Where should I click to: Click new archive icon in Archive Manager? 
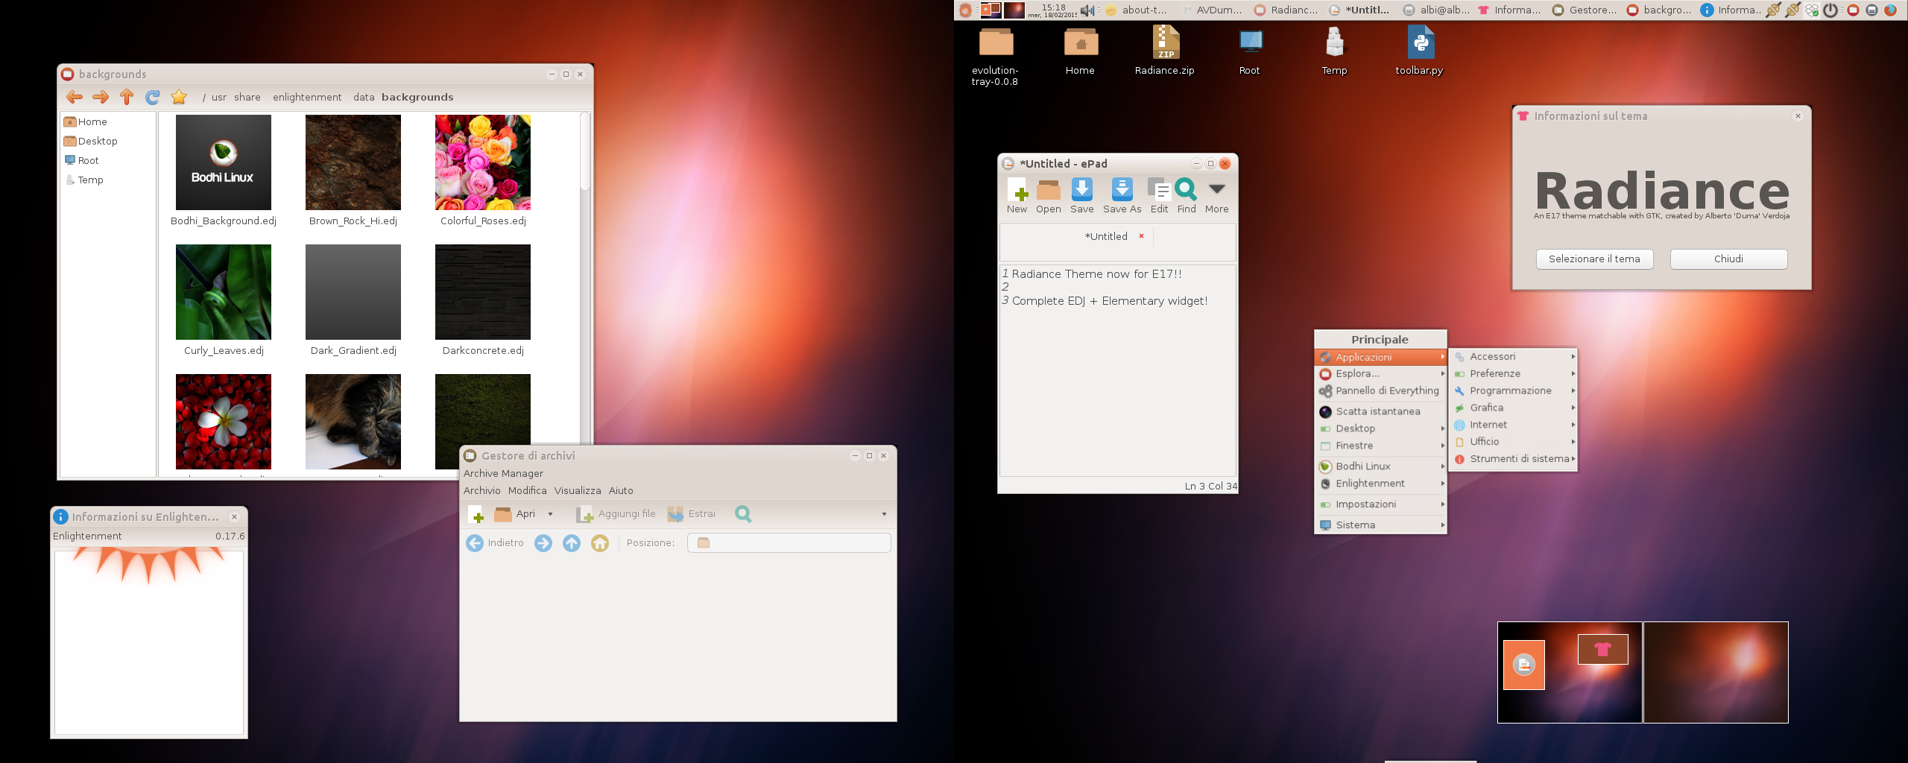tap(476, 514)
